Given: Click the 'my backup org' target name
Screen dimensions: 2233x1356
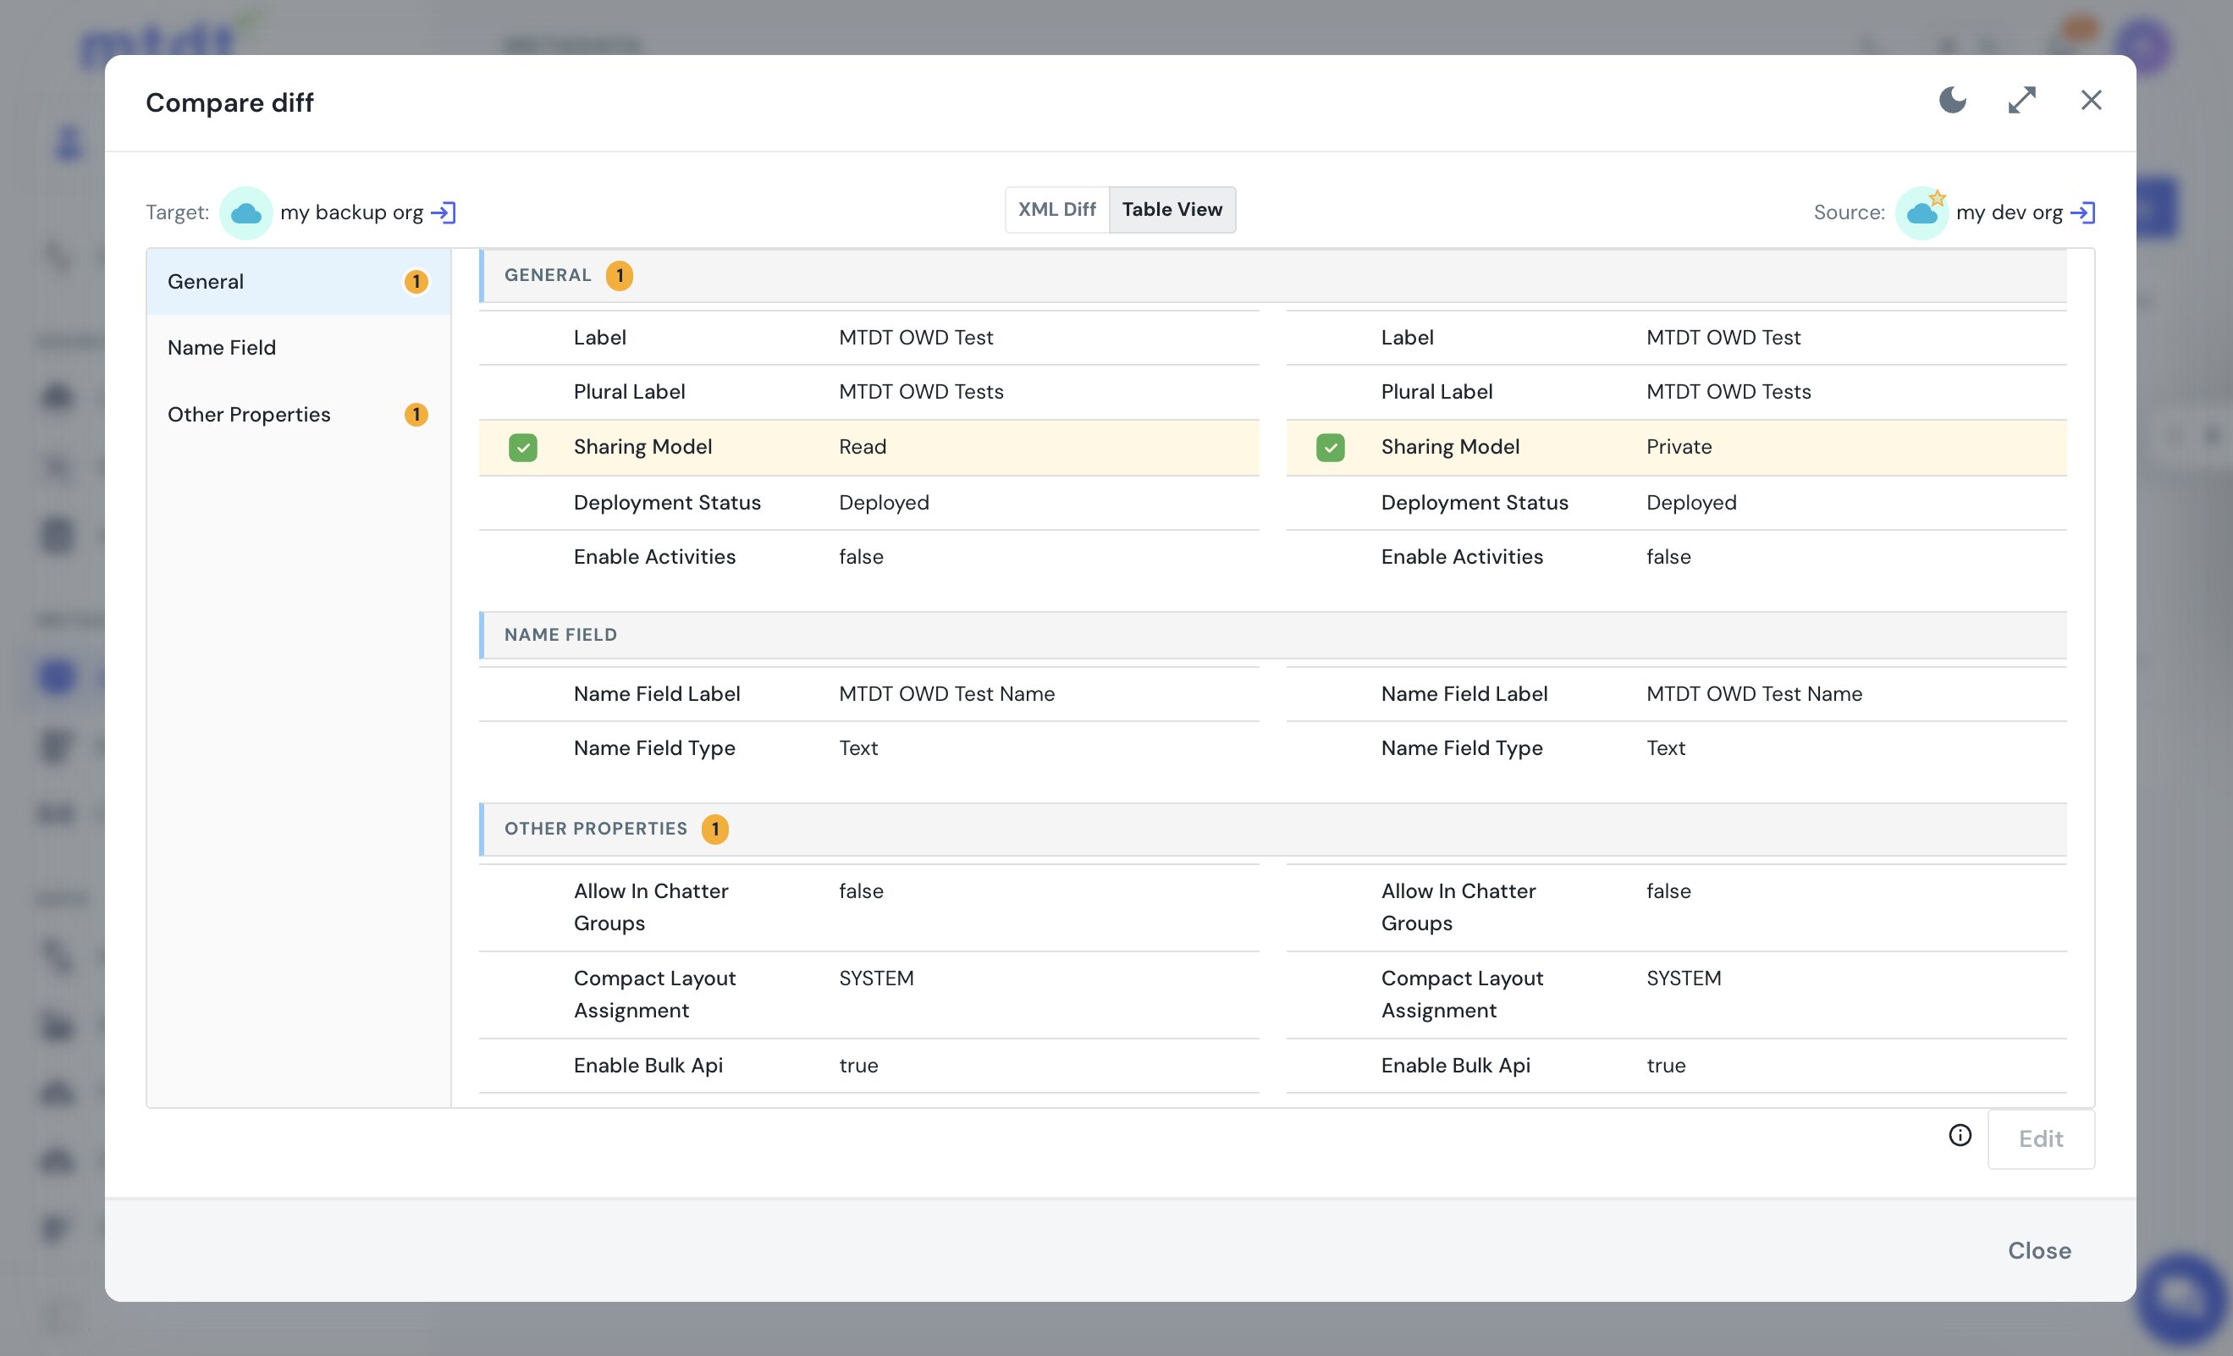Looking at the screenshot, I should point(351,212).
